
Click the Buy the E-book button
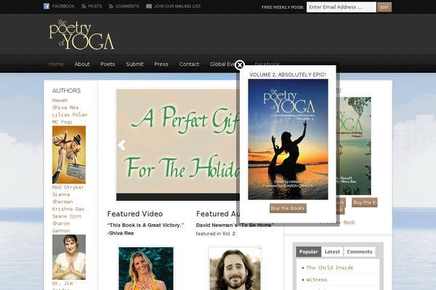[x=365, y=202]
